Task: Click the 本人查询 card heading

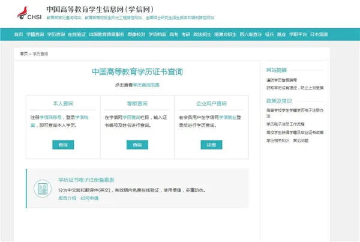Action: pos(63,103)
